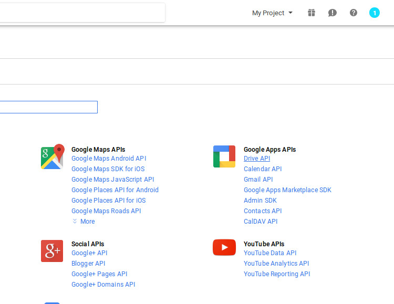Image resolution: width=394 pixels, height=304 pixels.
Task: Click the Google Apps square logo
Action: pyautogui.click(x=224, y=156)
